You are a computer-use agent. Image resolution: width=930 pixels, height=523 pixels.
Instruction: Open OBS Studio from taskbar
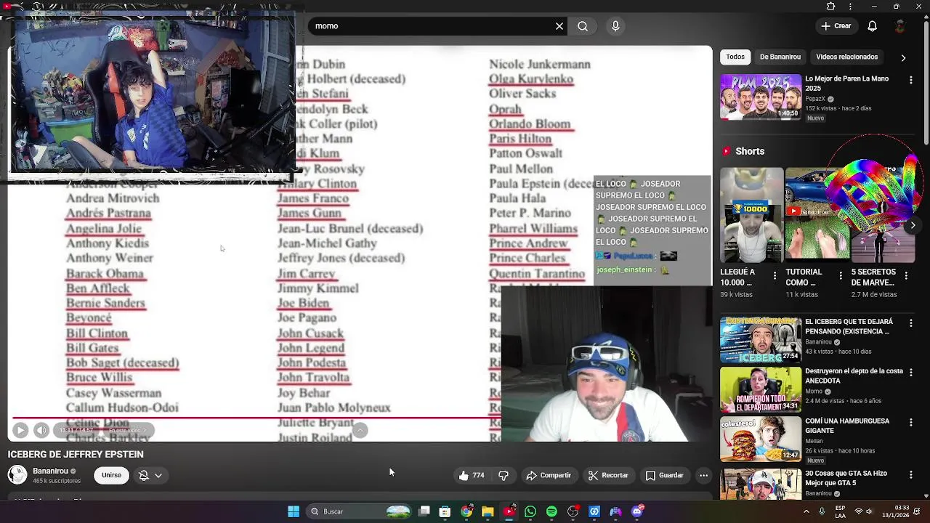pos(573,511)
